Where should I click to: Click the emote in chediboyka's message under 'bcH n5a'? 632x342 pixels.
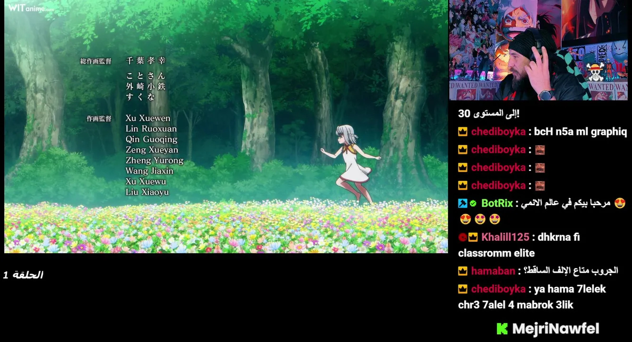pos(540,150)
